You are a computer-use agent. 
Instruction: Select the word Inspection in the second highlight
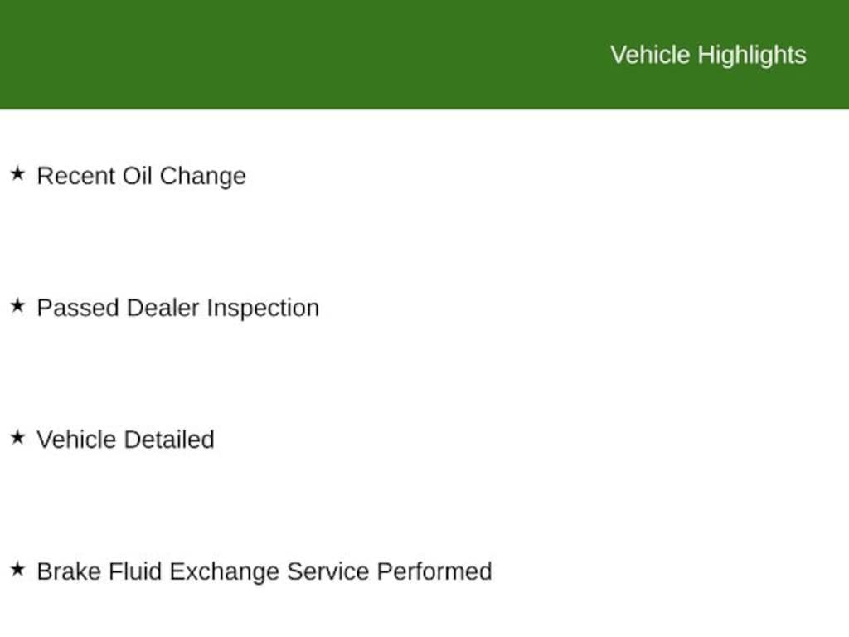click(x=263, y=309)
